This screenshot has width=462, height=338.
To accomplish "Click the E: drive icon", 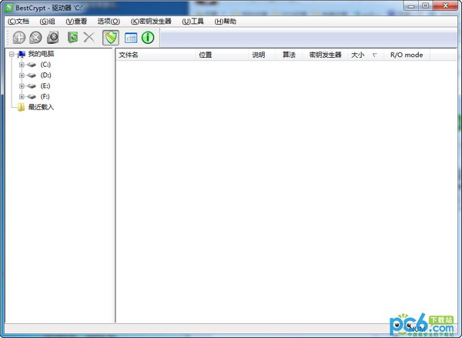I will (32, 86).
